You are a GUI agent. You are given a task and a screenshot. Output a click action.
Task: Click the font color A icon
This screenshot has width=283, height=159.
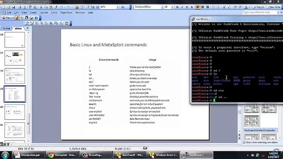[x=246, y=7]
